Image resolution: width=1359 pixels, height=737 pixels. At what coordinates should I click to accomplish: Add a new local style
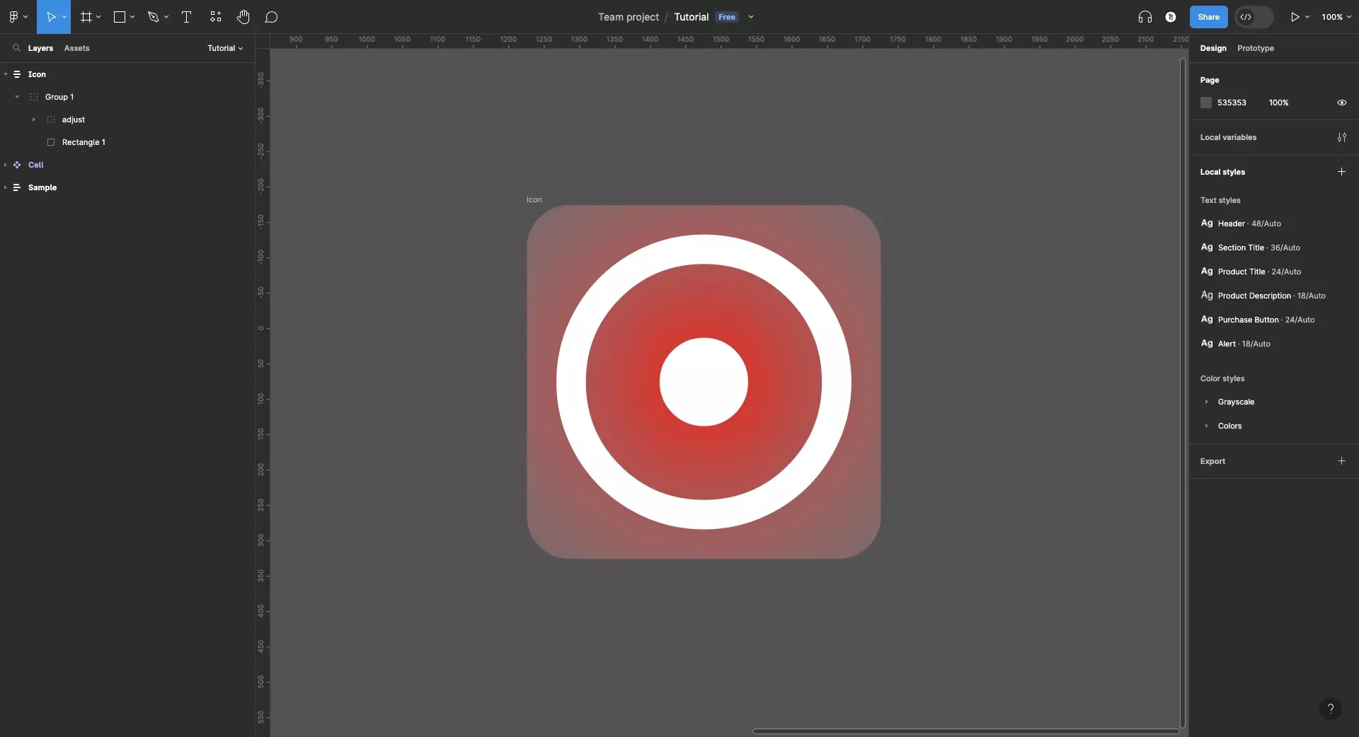pyautogui.click(x=1341, y=172)
